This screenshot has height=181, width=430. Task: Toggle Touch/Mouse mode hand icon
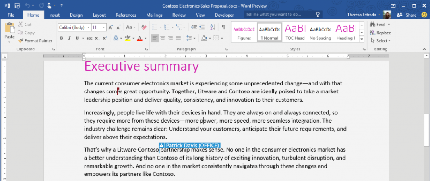point(50,6)
